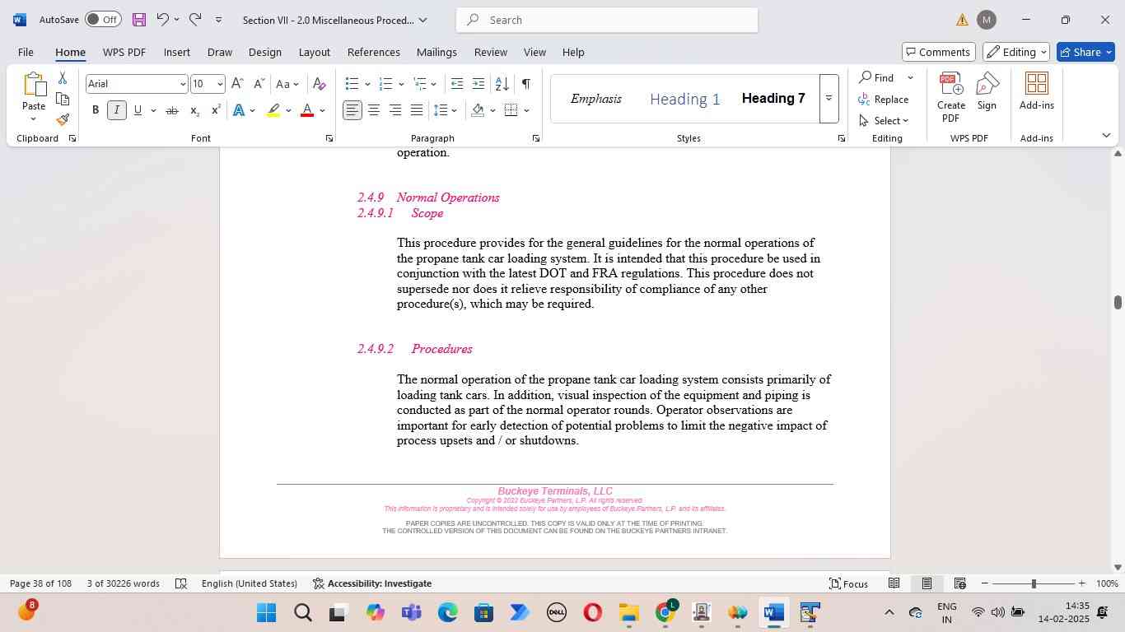
Task: Zoom out with the minus button
Action: coord(985,583)
